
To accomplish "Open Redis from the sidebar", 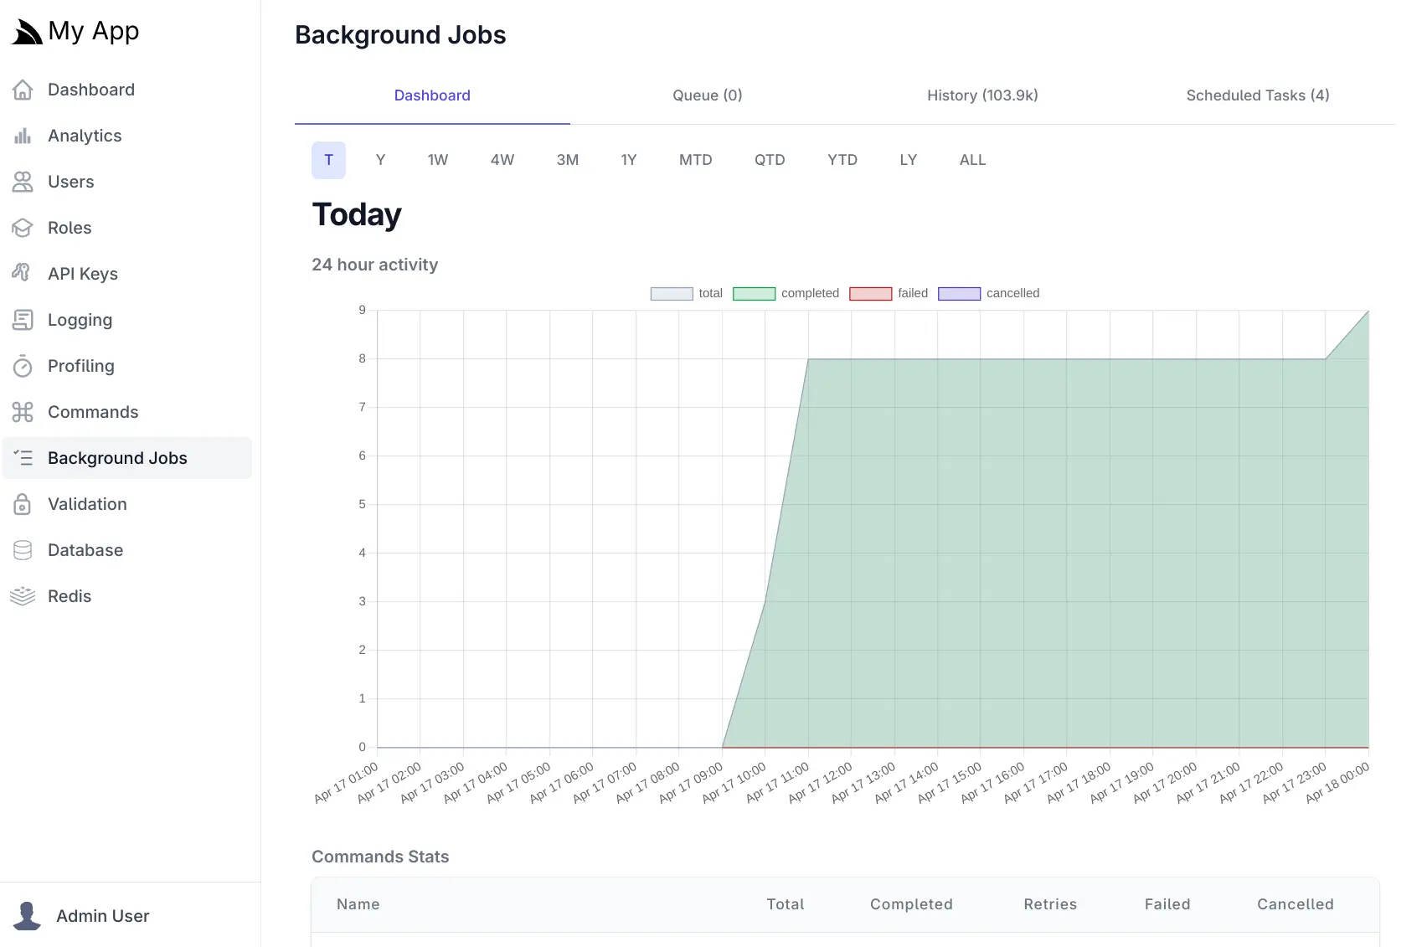I will point(69,595).
